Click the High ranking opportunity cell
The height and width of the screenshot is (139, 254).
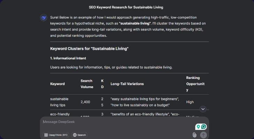pos(190,102)
